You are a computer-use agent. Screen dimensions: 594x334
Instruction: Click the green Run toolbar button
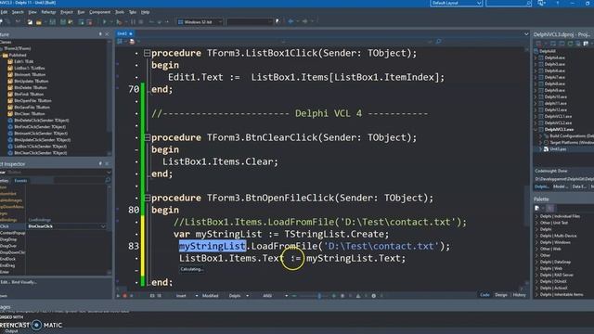[x=105, y=22]
